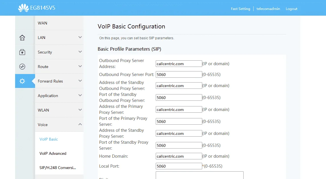The width and height of the screenshot is (326, 179).
Task: Focus the Primary Proxy Server port field
Action: coord(179,121)
